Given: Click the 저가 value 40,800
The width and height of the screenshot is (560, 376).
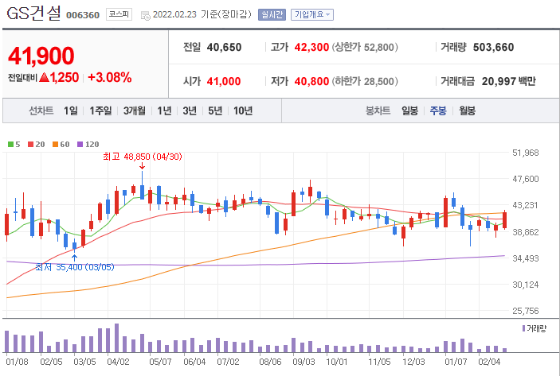Looking at the screenshot, I should tap(311, 81).
